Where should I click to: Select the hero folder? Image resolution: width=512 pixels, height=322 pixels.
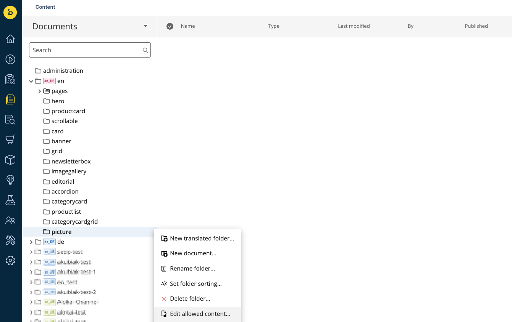pos(58,101)
